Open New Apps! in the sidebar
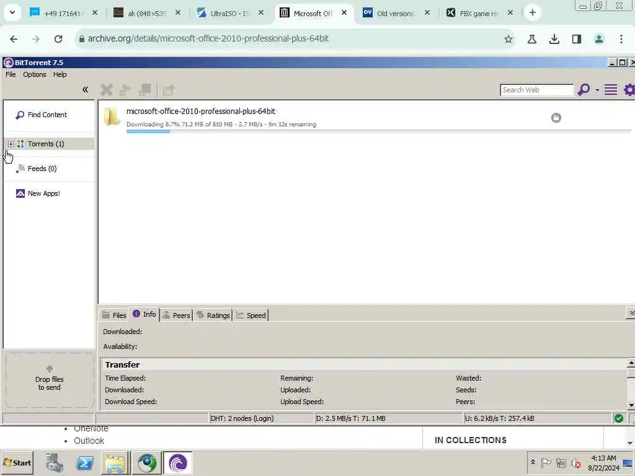 [x=44, y=193]
